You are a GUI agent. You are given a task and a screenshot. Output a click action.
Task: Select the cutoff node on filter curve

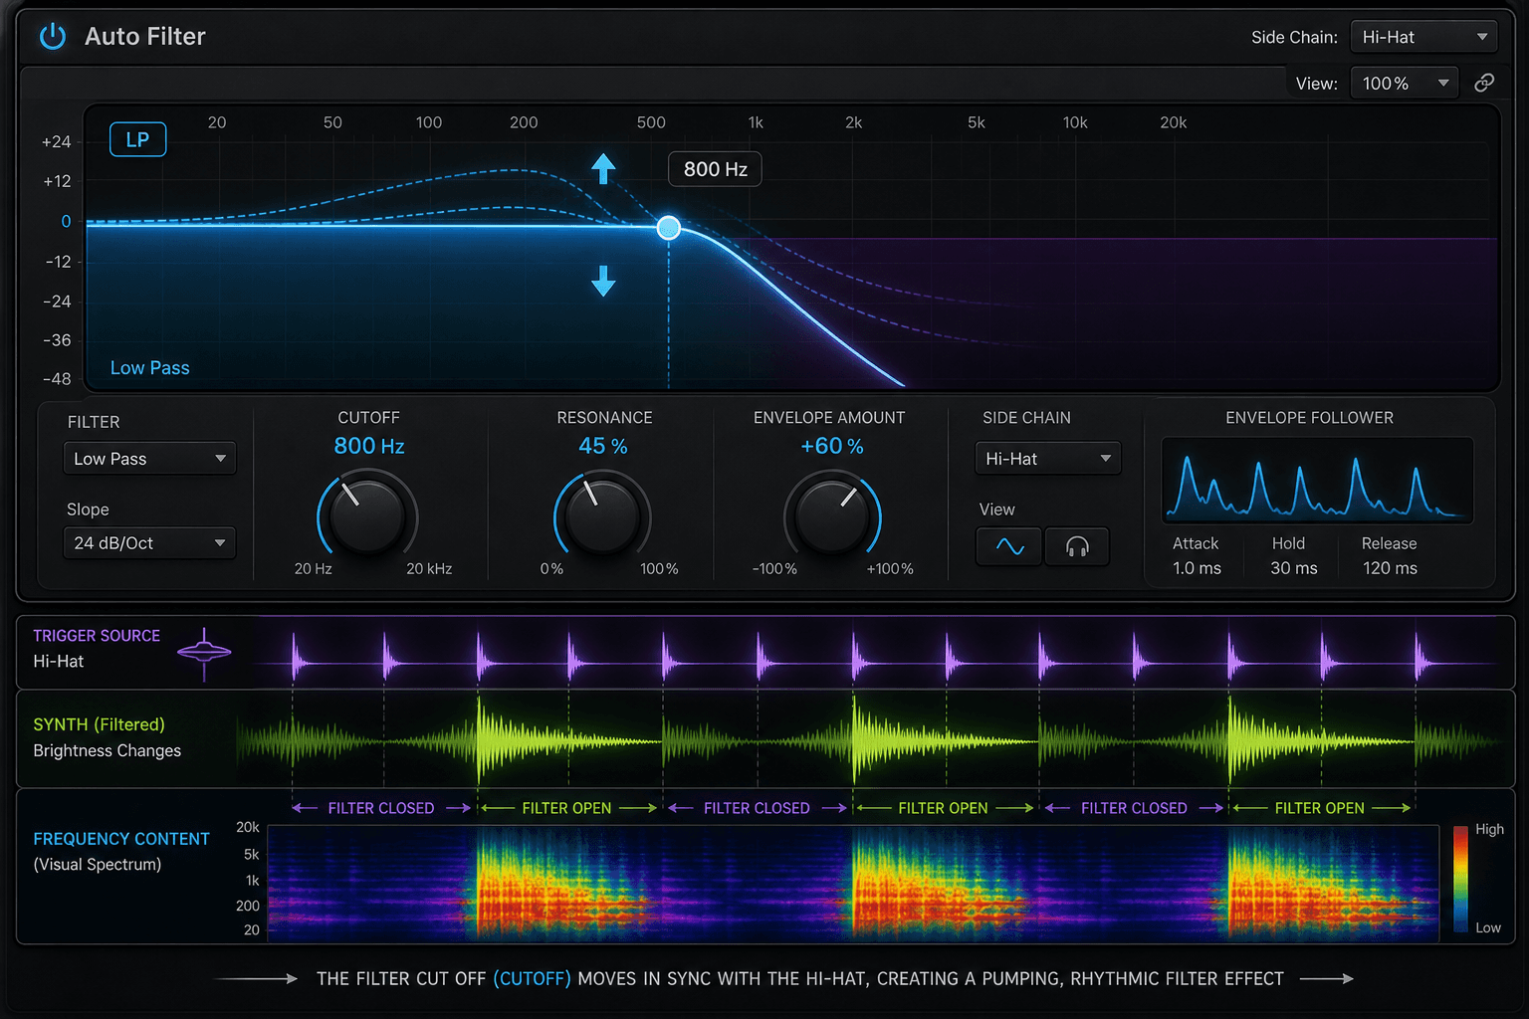pos(669,228)
